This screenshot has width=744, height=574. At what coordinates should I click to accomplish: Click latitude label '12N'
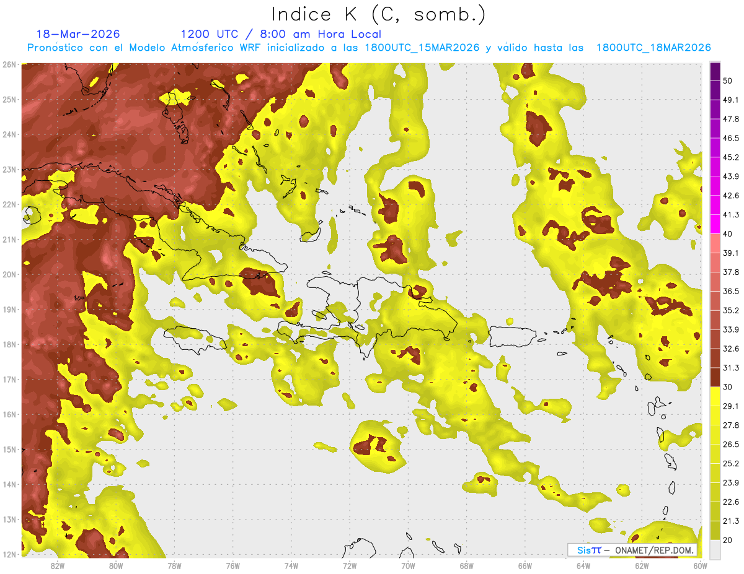tap(9, 554)
